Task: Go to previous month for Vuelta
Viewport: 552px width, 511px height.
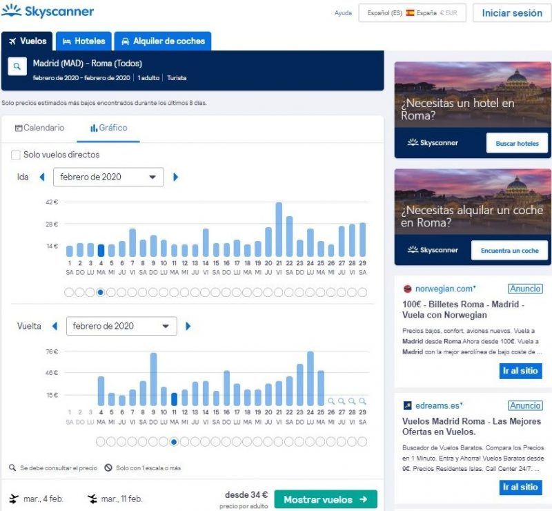Action: (x=55, y=326)
